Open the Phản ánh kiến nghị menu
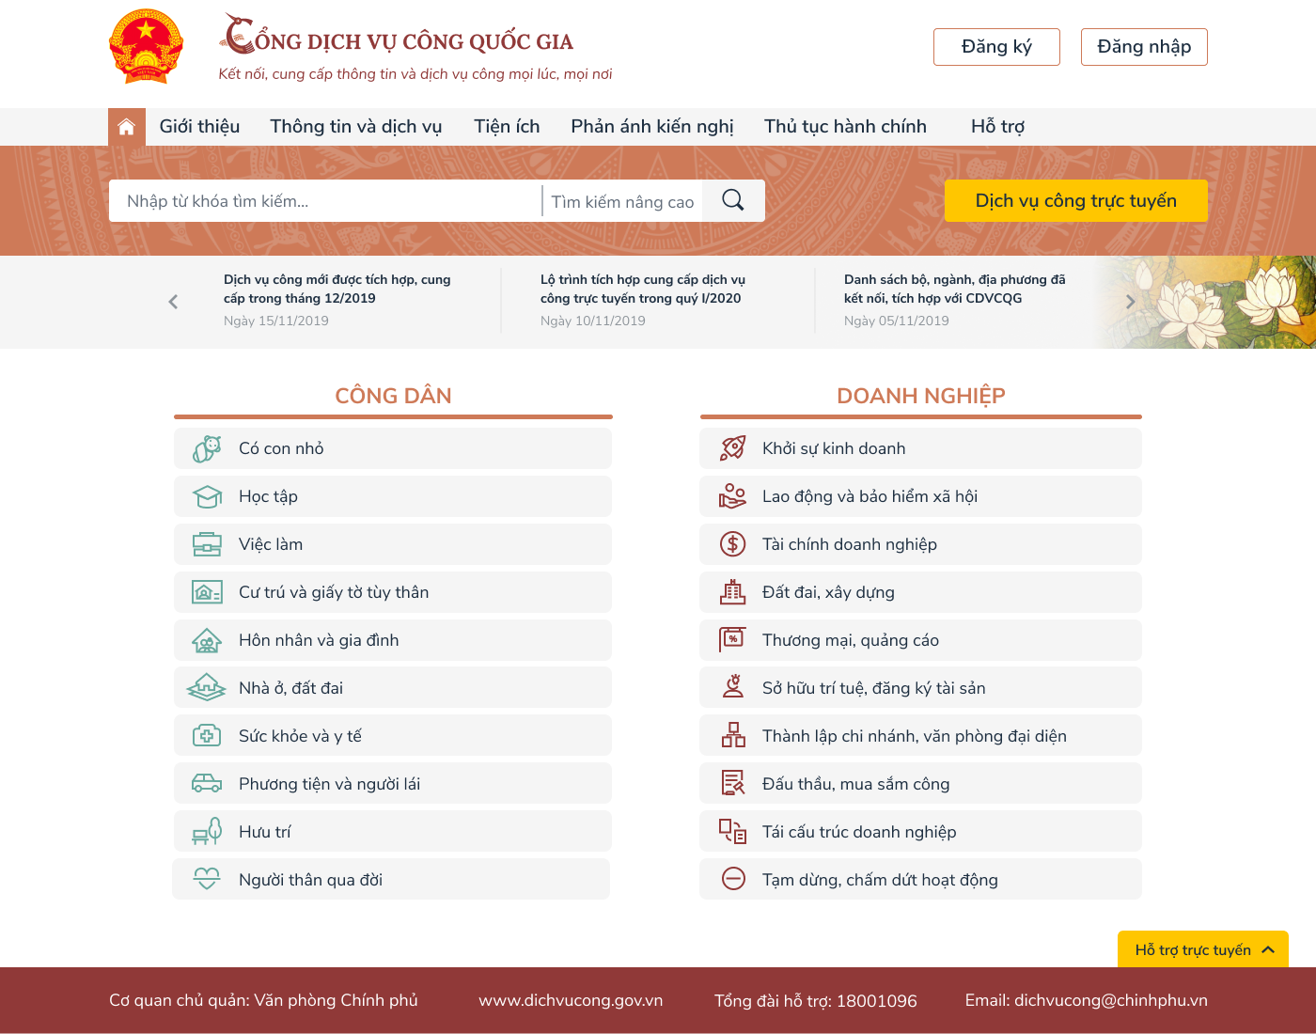The image size is (1316, 1034). (x=652, y=127)
